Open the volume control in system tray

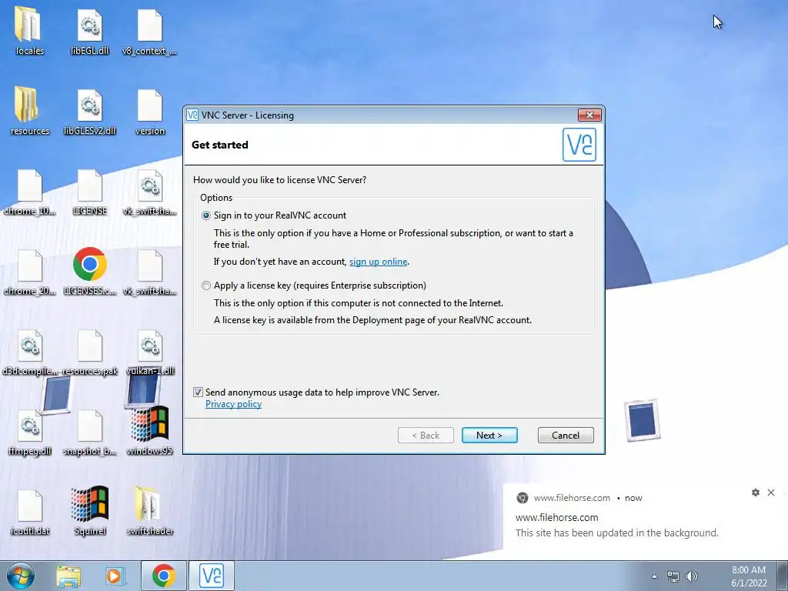click(692, 576)
